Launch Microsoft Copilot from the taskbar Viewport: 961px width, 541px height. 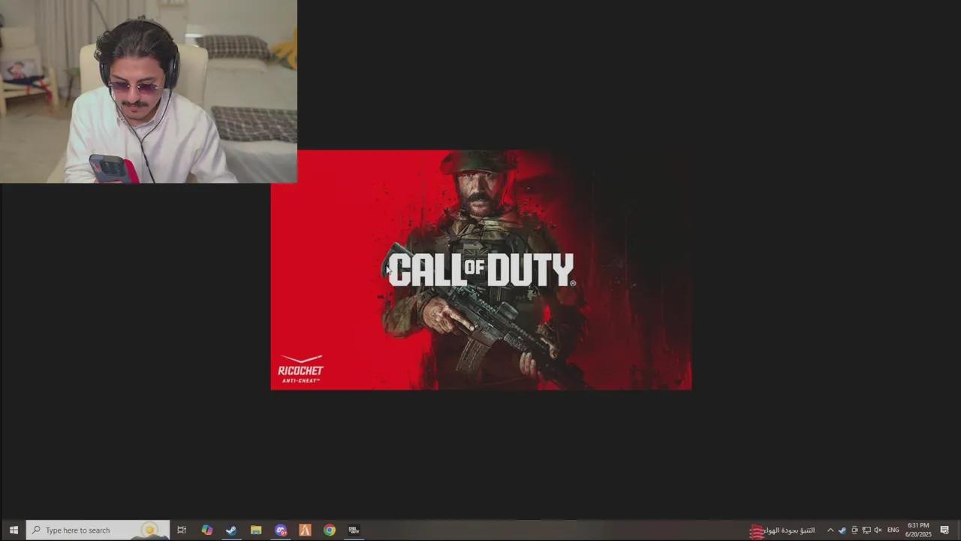pos(207,530)
